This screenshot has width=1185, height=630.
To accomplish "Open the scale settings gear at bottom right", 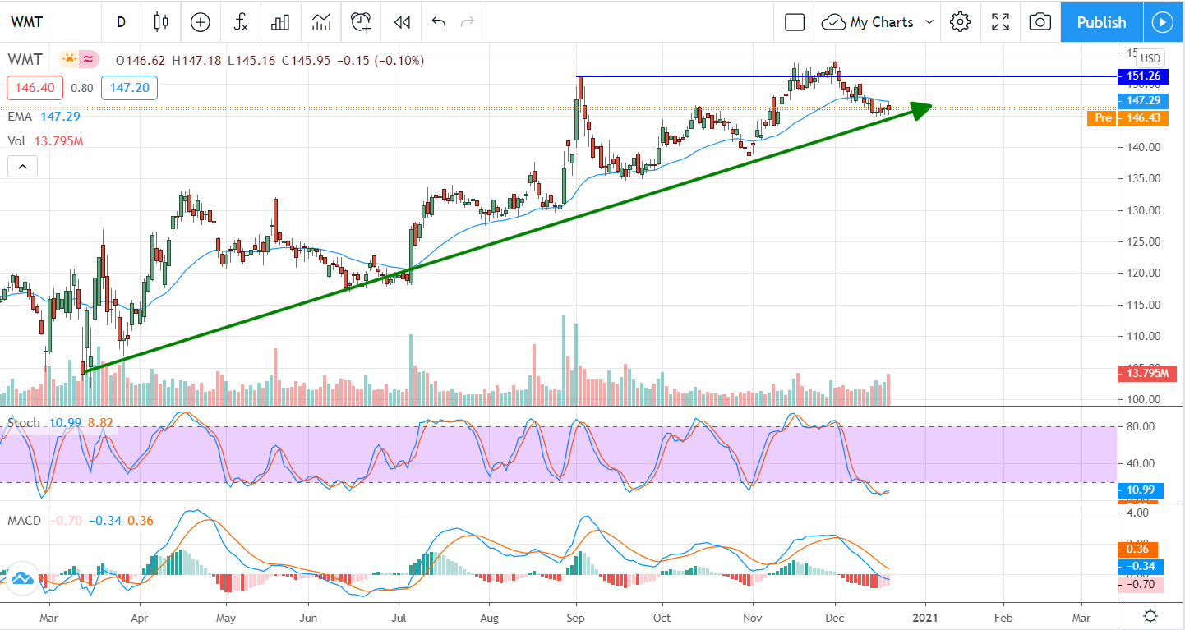I will 1151,616.
